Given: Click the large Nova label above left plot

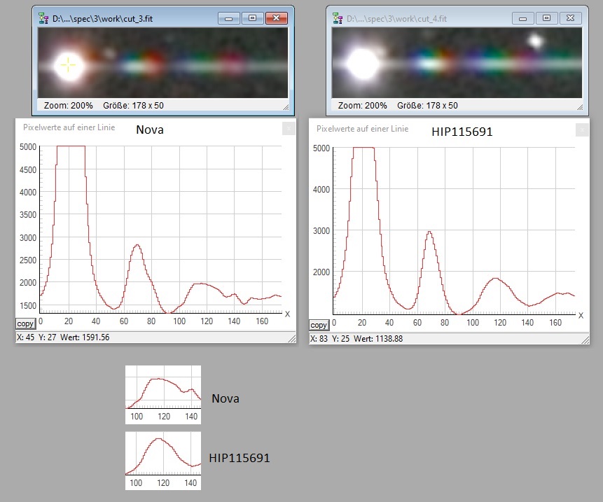Looking at the screenshot, I should pyautogui.click(x=150, y=130).
